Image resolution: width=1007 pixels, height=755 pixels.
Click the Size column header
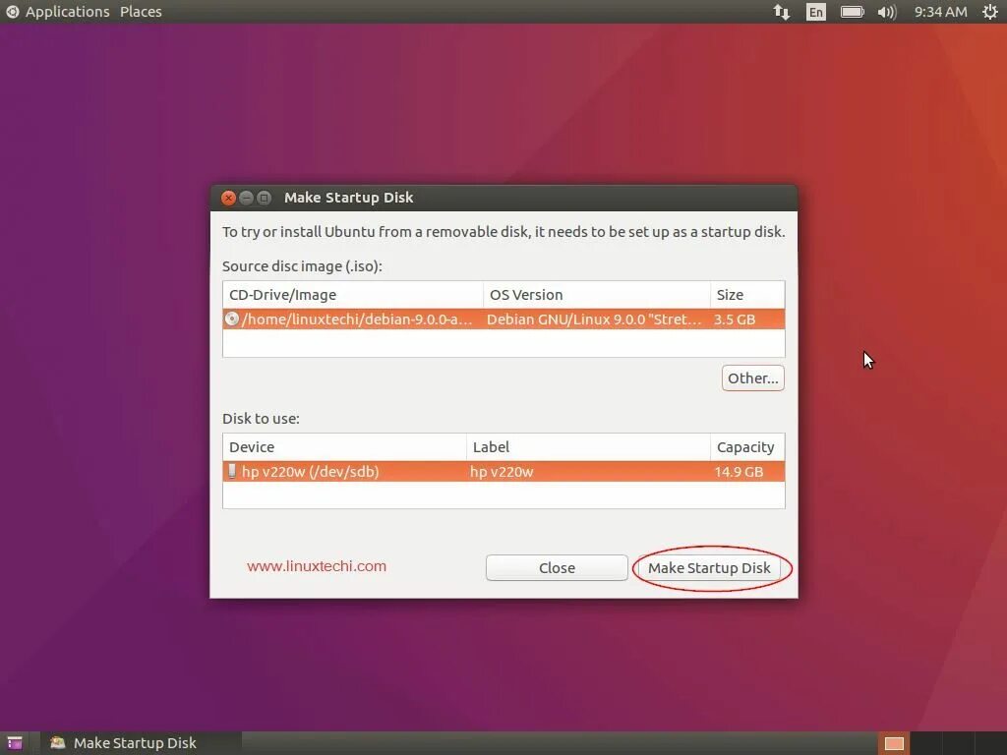tap(747, 295)
